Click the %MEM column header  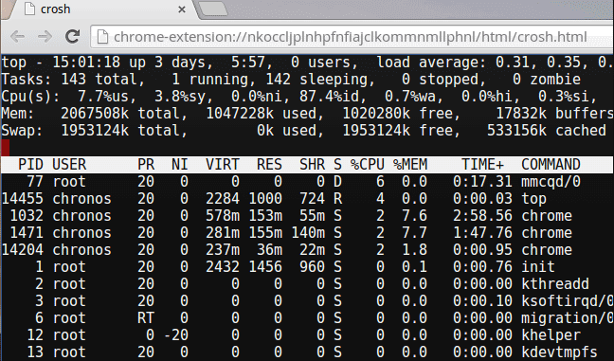point(410,165)
